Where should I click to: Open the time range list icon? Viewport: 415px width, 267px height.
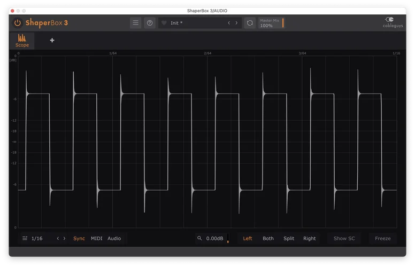point(25,239)
